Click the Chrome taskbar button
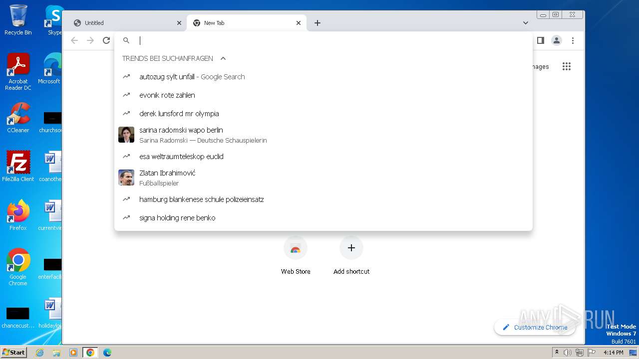 click(90, 353)
